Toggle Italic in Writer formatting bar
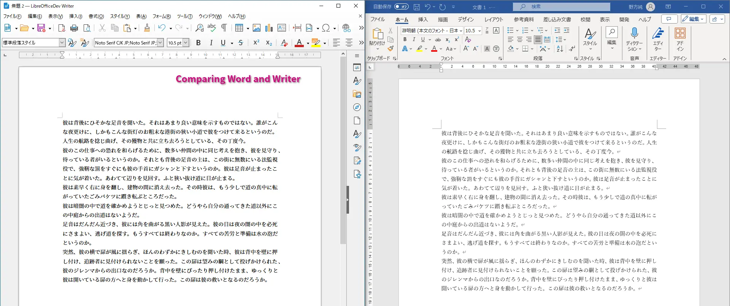 click(x=211, y=43)
